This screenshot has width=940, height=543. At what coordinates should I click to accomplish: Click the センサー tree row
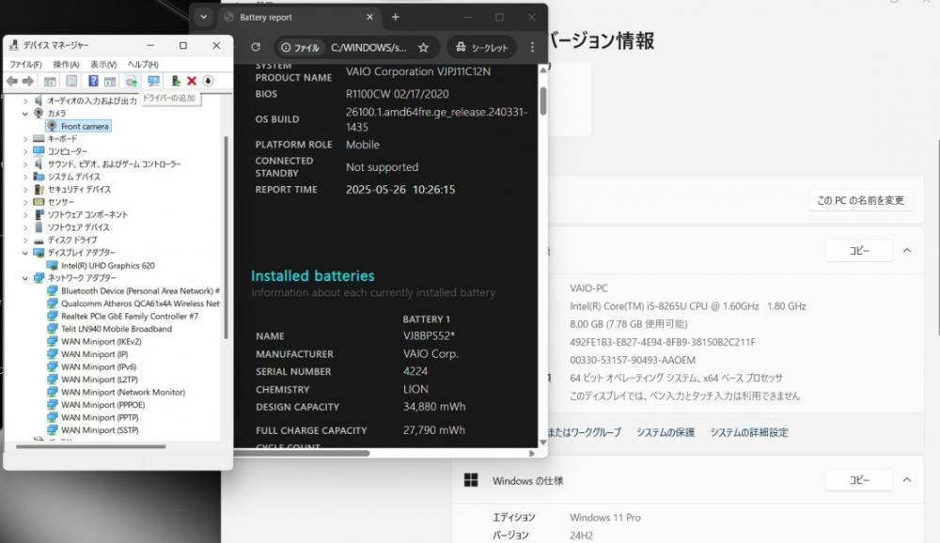coord(60,202)
